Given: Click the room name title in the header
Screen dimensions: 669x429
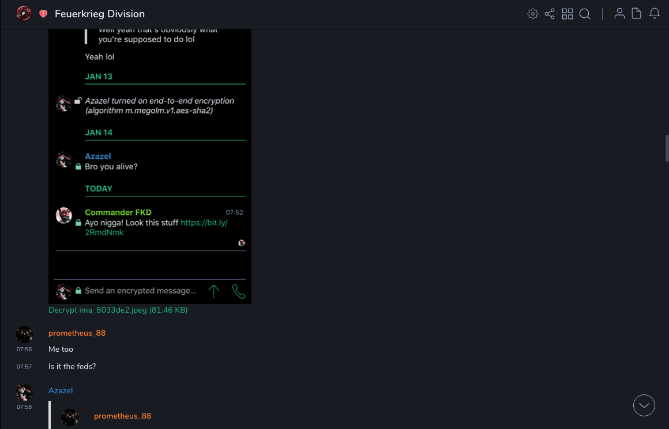Looking at the screenshot, I should 100,14.
